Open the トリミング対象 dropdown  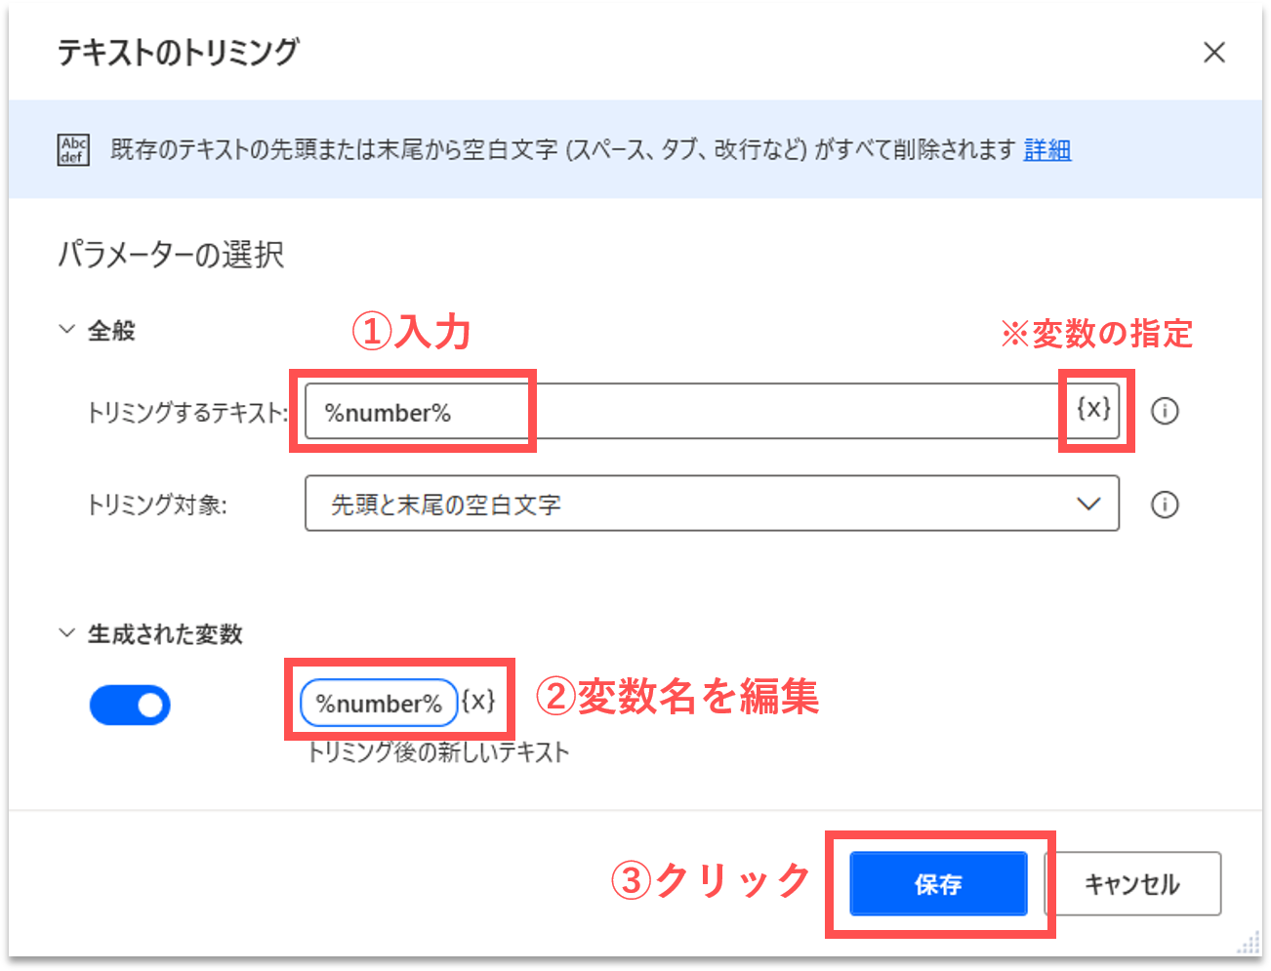click(712, 504)
